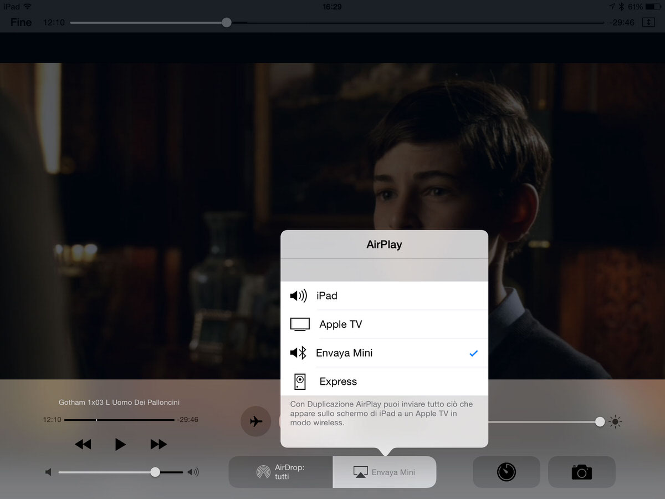The height and width of the screenshot is (499, 665).
Task: Click the brightness sun icon
Action: tap(615, 422)
